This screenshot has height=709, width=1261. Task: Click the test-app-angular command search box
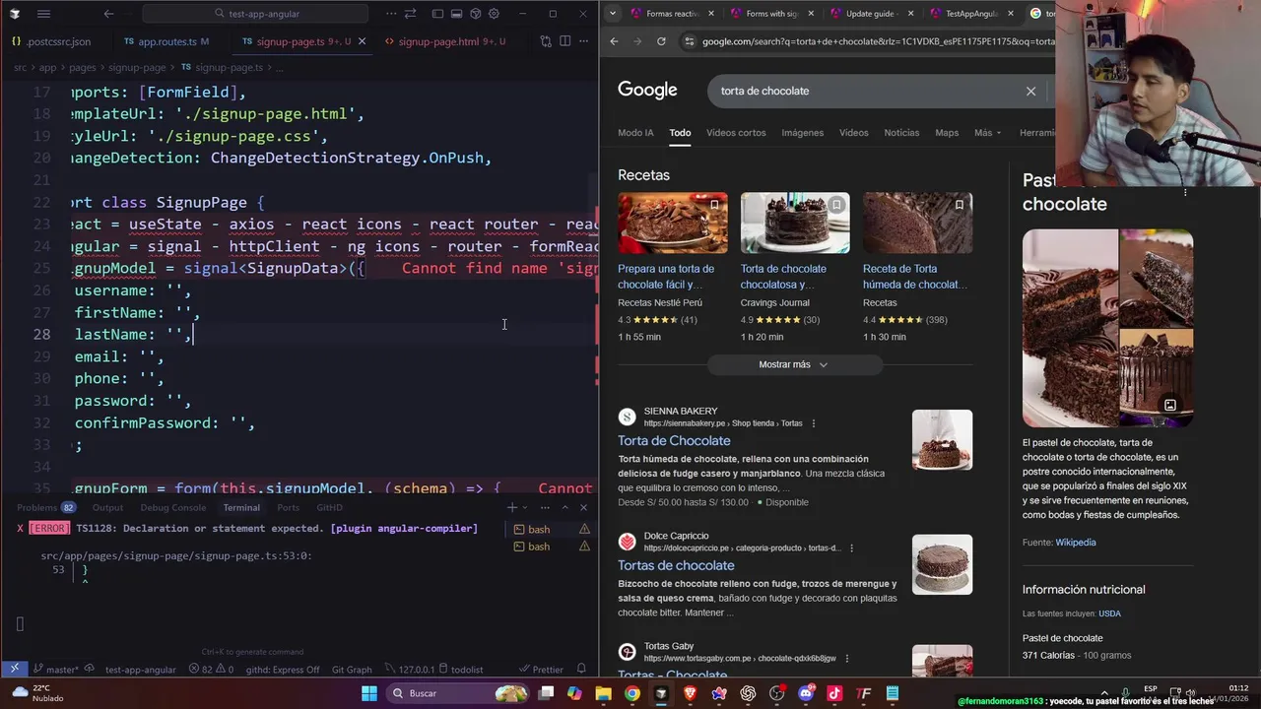click(x=256, y=14)
